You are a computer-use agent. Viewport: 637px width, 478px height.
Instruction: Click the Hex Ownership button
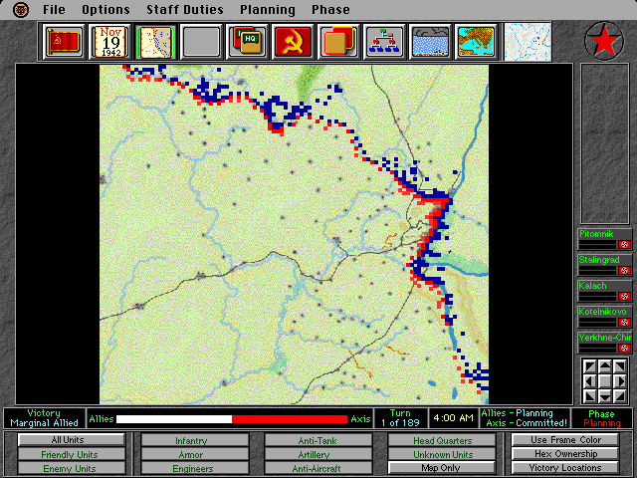click(x=565, y=454)
